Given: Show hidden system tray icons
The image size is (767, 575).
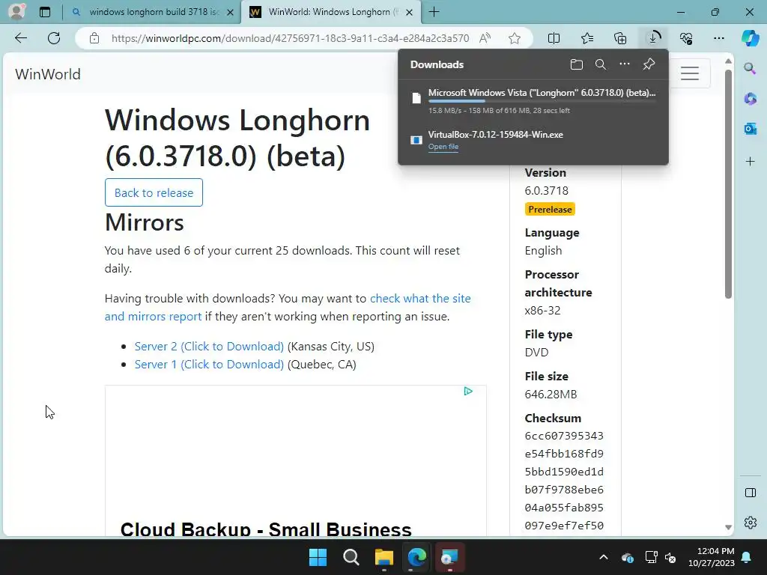Looking at the screenshot, I should click(604, 557).
